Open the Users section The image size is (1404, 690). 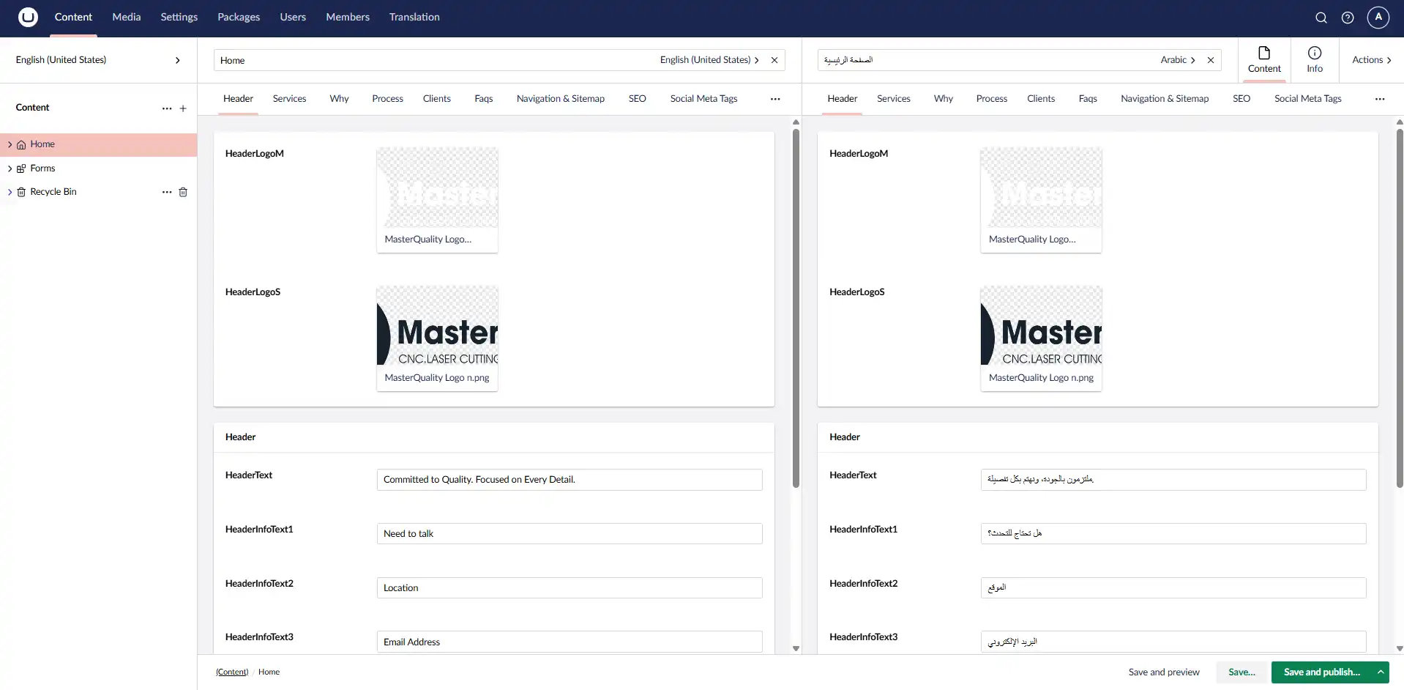(293, 17)
